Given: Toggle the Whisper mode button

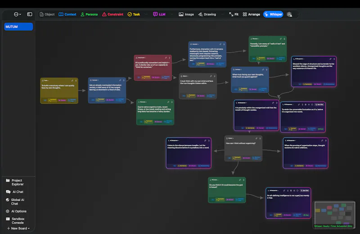Looking at the screenshot, I should tap(273, 14).
